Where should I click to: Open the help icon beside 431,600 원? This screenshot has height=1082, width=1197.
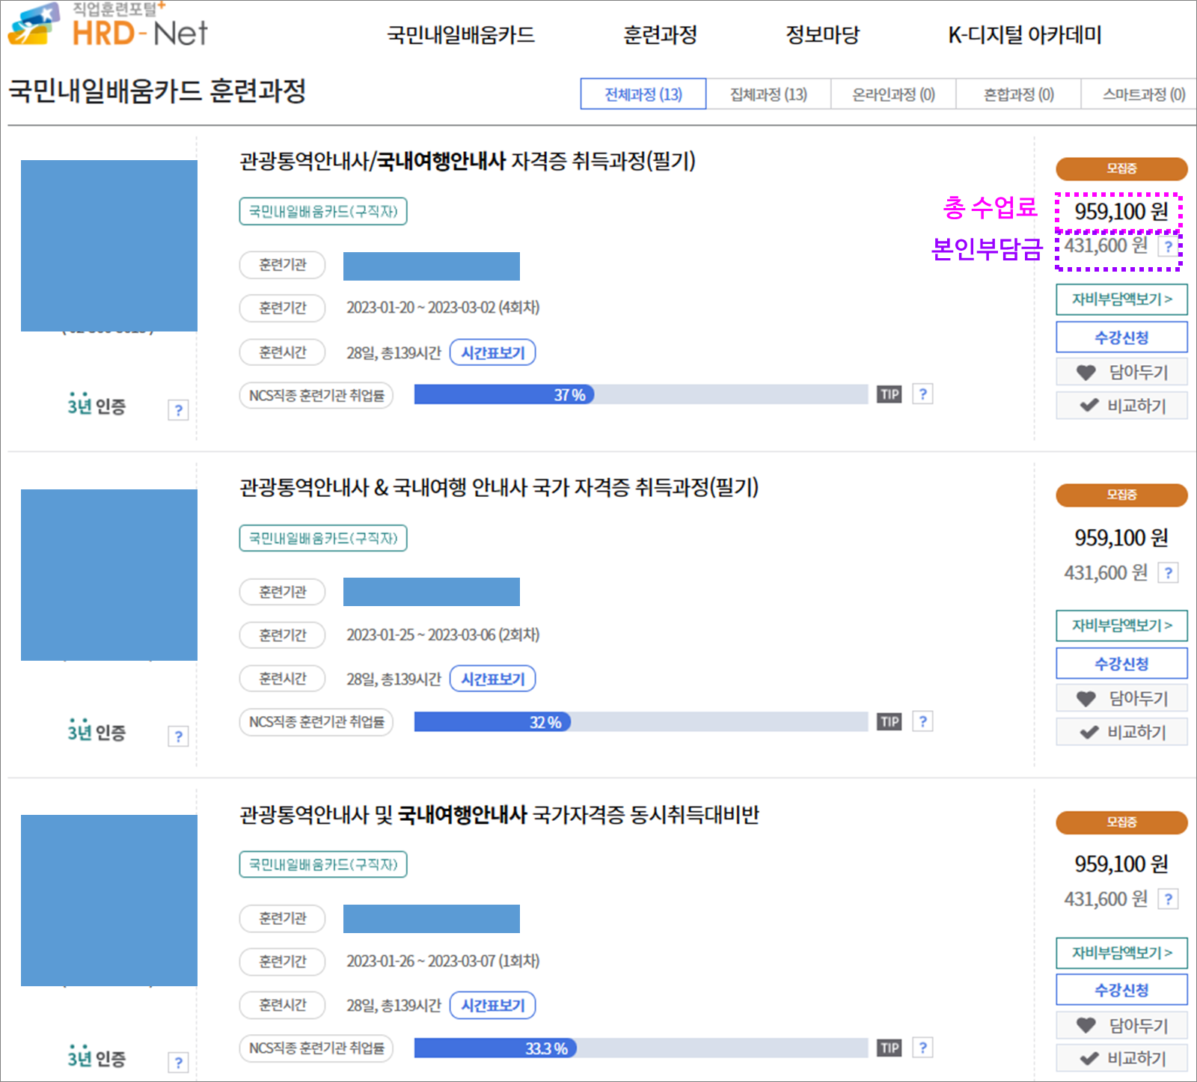point(1169,247)
